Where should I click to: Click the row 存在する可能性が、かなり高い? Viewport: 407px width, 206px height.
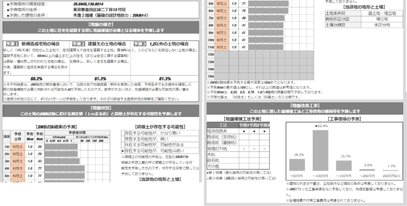[160, 133]
